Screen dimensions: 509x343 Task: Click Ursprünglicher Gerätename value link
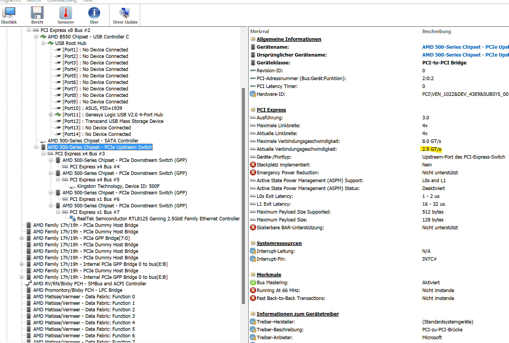coord(465,55)
